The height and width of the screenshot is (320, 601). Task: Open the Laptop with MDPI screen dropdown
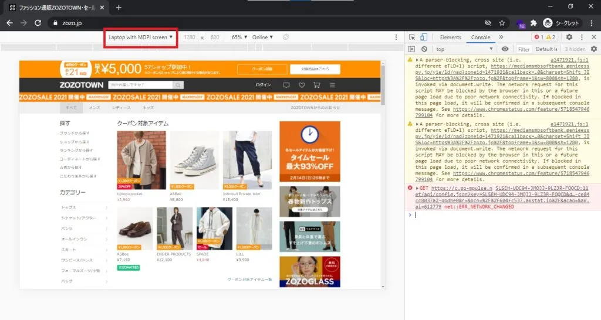(x=140, y=37)
